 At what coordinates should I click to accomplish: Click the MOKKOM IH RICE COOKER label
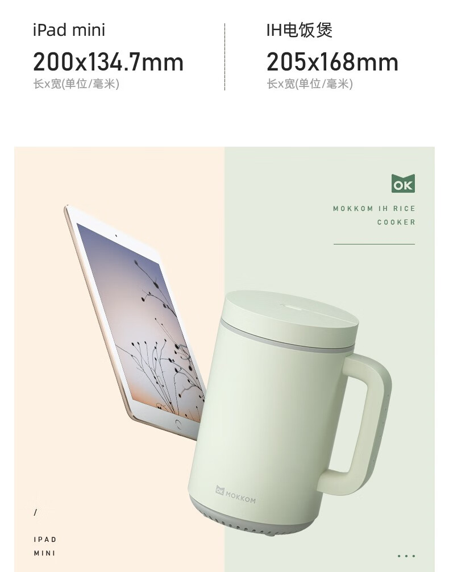click(x=374, y=215)
